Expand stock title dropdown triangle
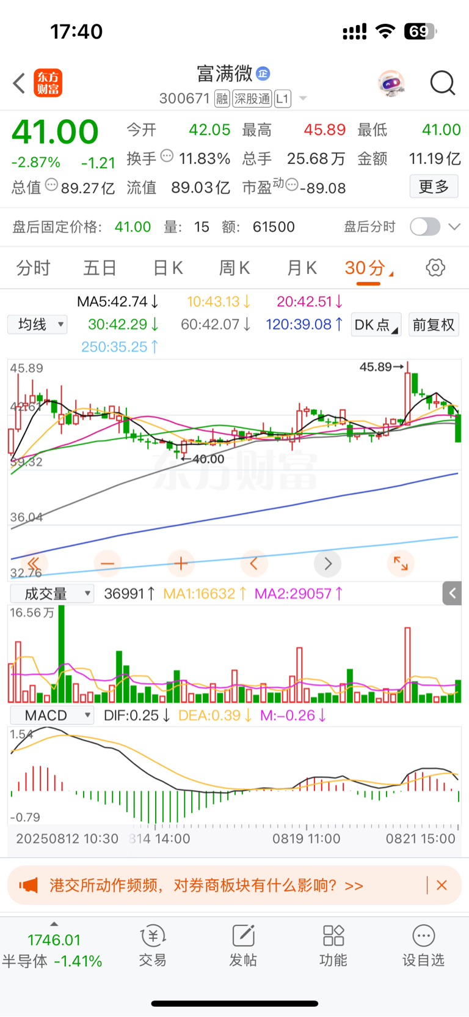Image resolution: width=469 pixels, height=1017 pixels. tap(303, 99)
